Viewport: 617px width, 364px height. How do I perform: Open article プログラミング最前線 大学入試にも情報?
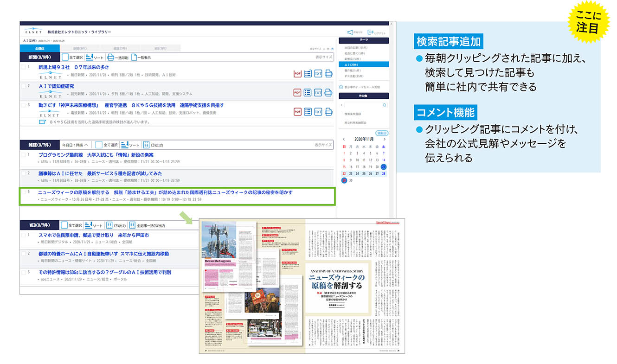96,155
